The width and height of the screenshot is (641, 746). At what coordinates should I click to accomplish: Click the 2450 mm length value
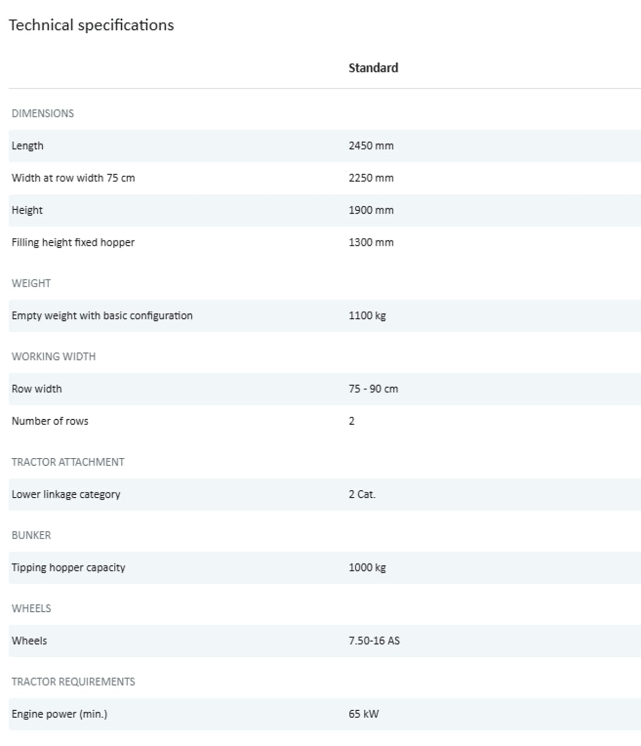371,145
